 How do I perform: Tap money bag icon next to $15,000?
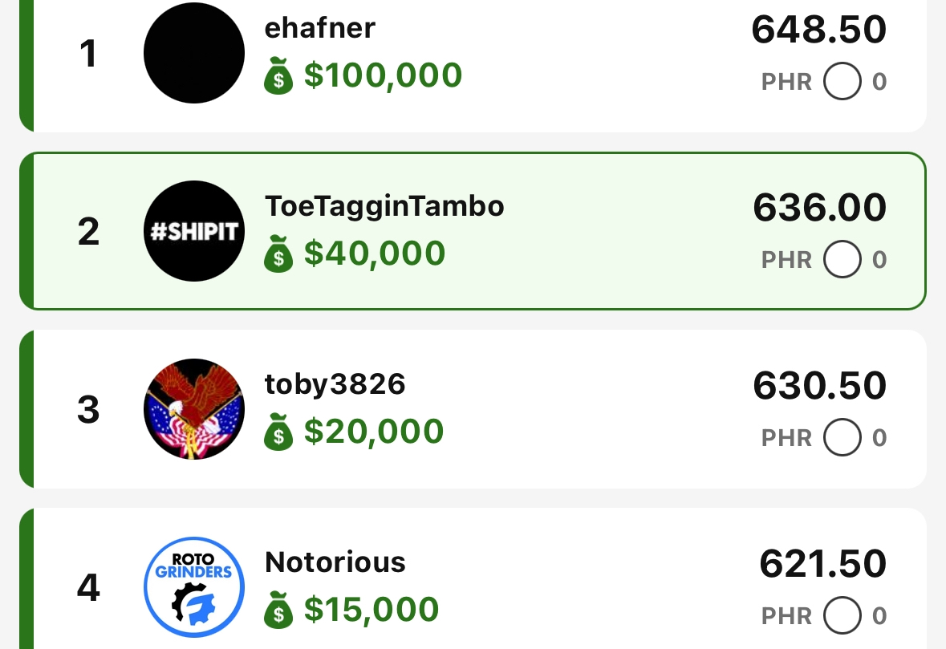278,612
